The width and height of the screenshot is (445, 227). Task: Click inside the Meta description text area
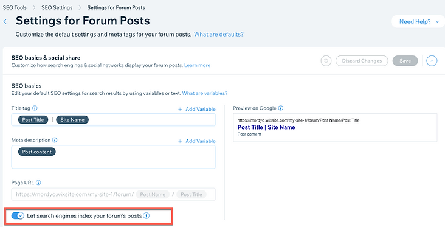tap(114, 157)
